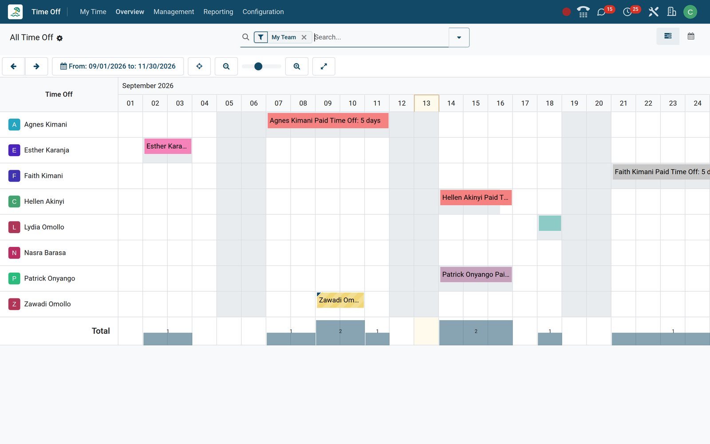Image resolution: width=710 pixels, height=444 pixels.
Task: Open Faith Kimani Paid Time Off pill
Action: tap(661, 172)
